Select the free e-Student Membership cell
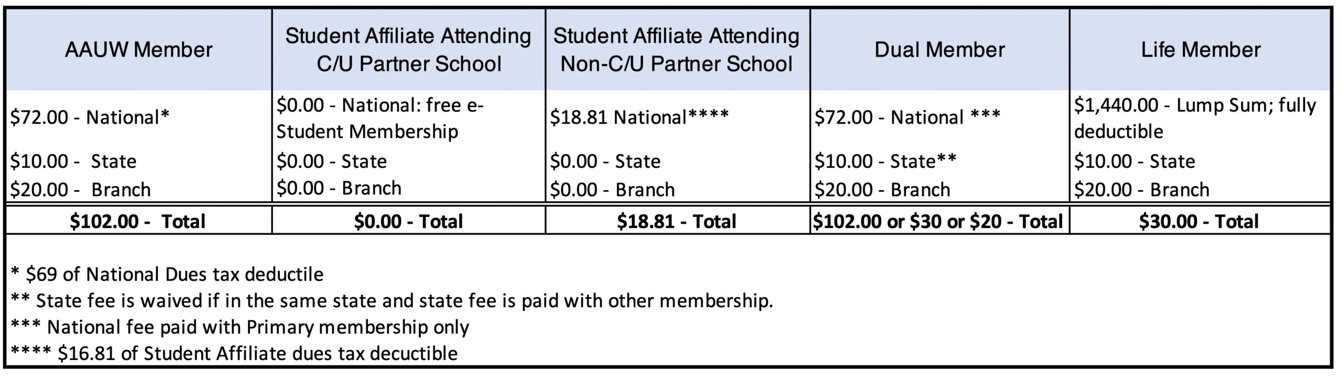Viewport: 1342px width, 381px height. click(x=380, y=118)
